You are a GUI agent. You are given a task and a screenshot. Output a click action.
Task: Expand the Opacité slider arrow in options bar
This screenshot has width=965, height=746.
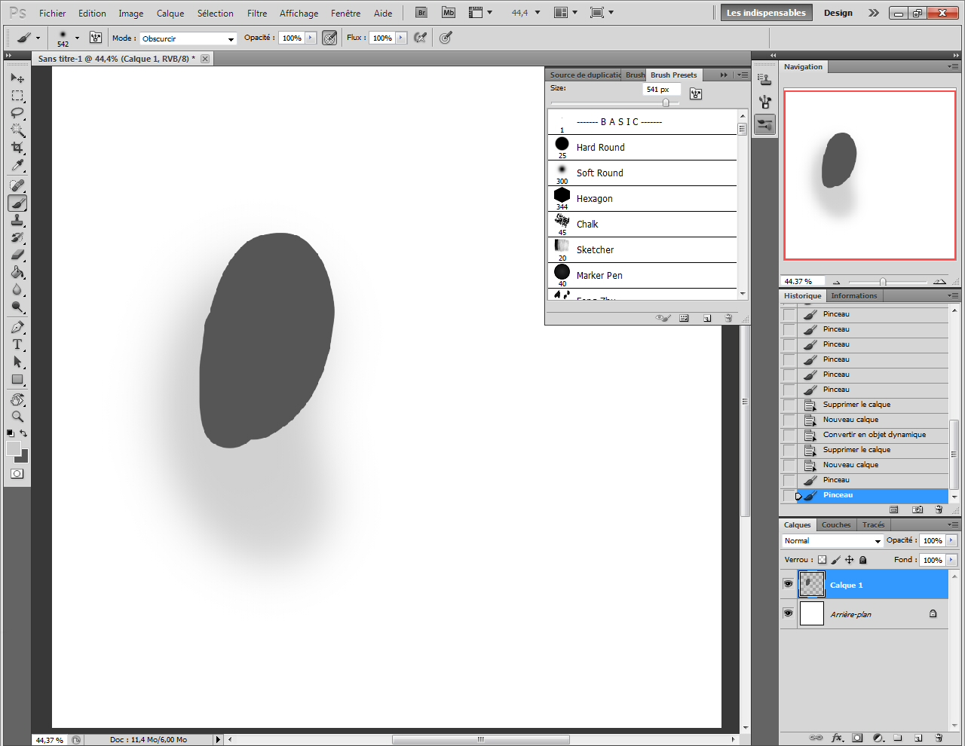coord(311,38)
